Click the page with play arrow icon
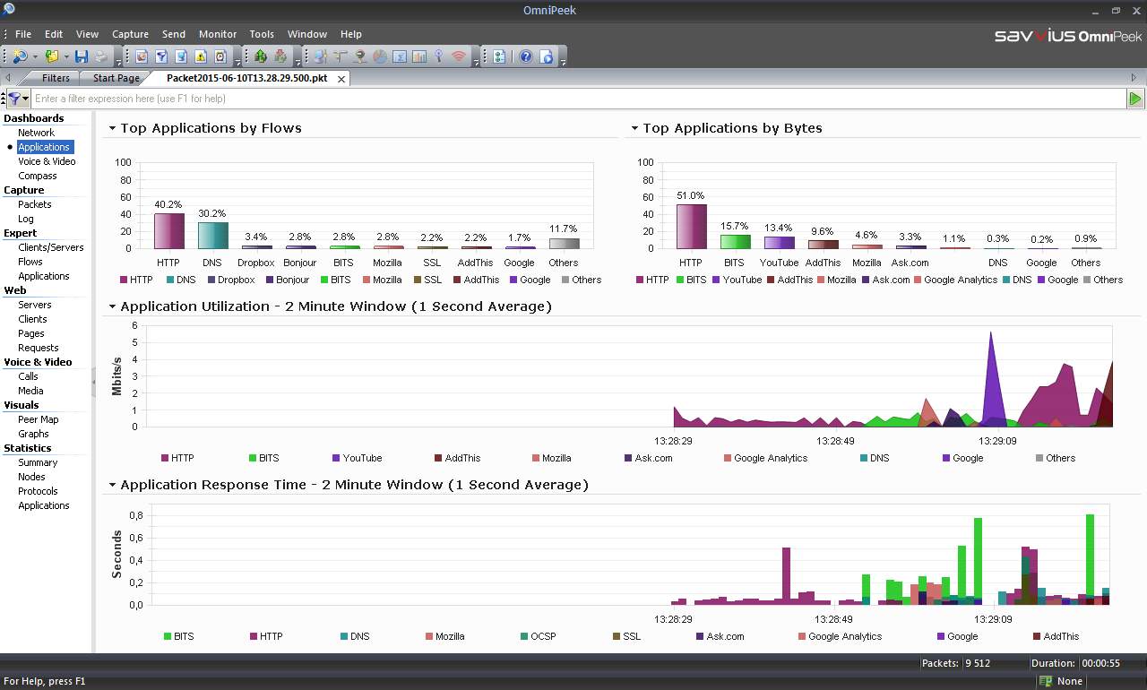The image size is (1147, 690). (547, 56)
